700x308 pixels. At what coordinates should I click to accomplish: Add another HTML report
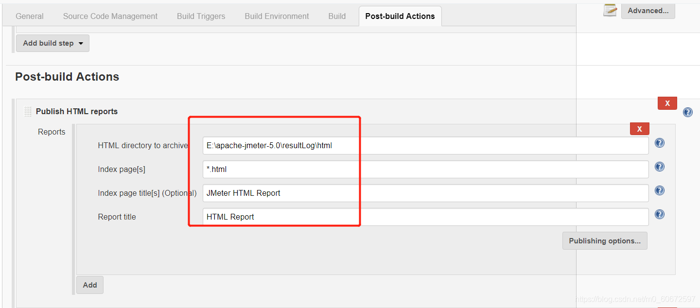coord(90,285)
